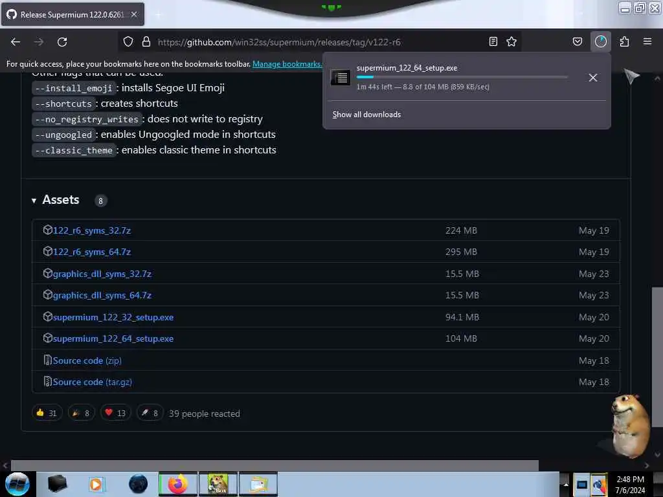Open the media player taskbar icon

(96, 484)
